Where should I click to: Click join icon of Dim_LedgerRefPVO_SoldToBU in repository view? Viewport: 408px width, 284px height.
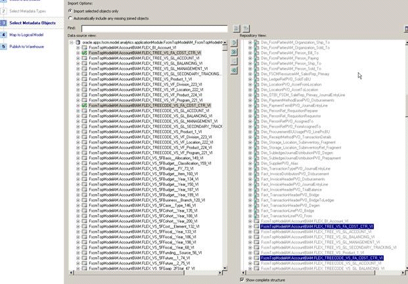[257, 79]
